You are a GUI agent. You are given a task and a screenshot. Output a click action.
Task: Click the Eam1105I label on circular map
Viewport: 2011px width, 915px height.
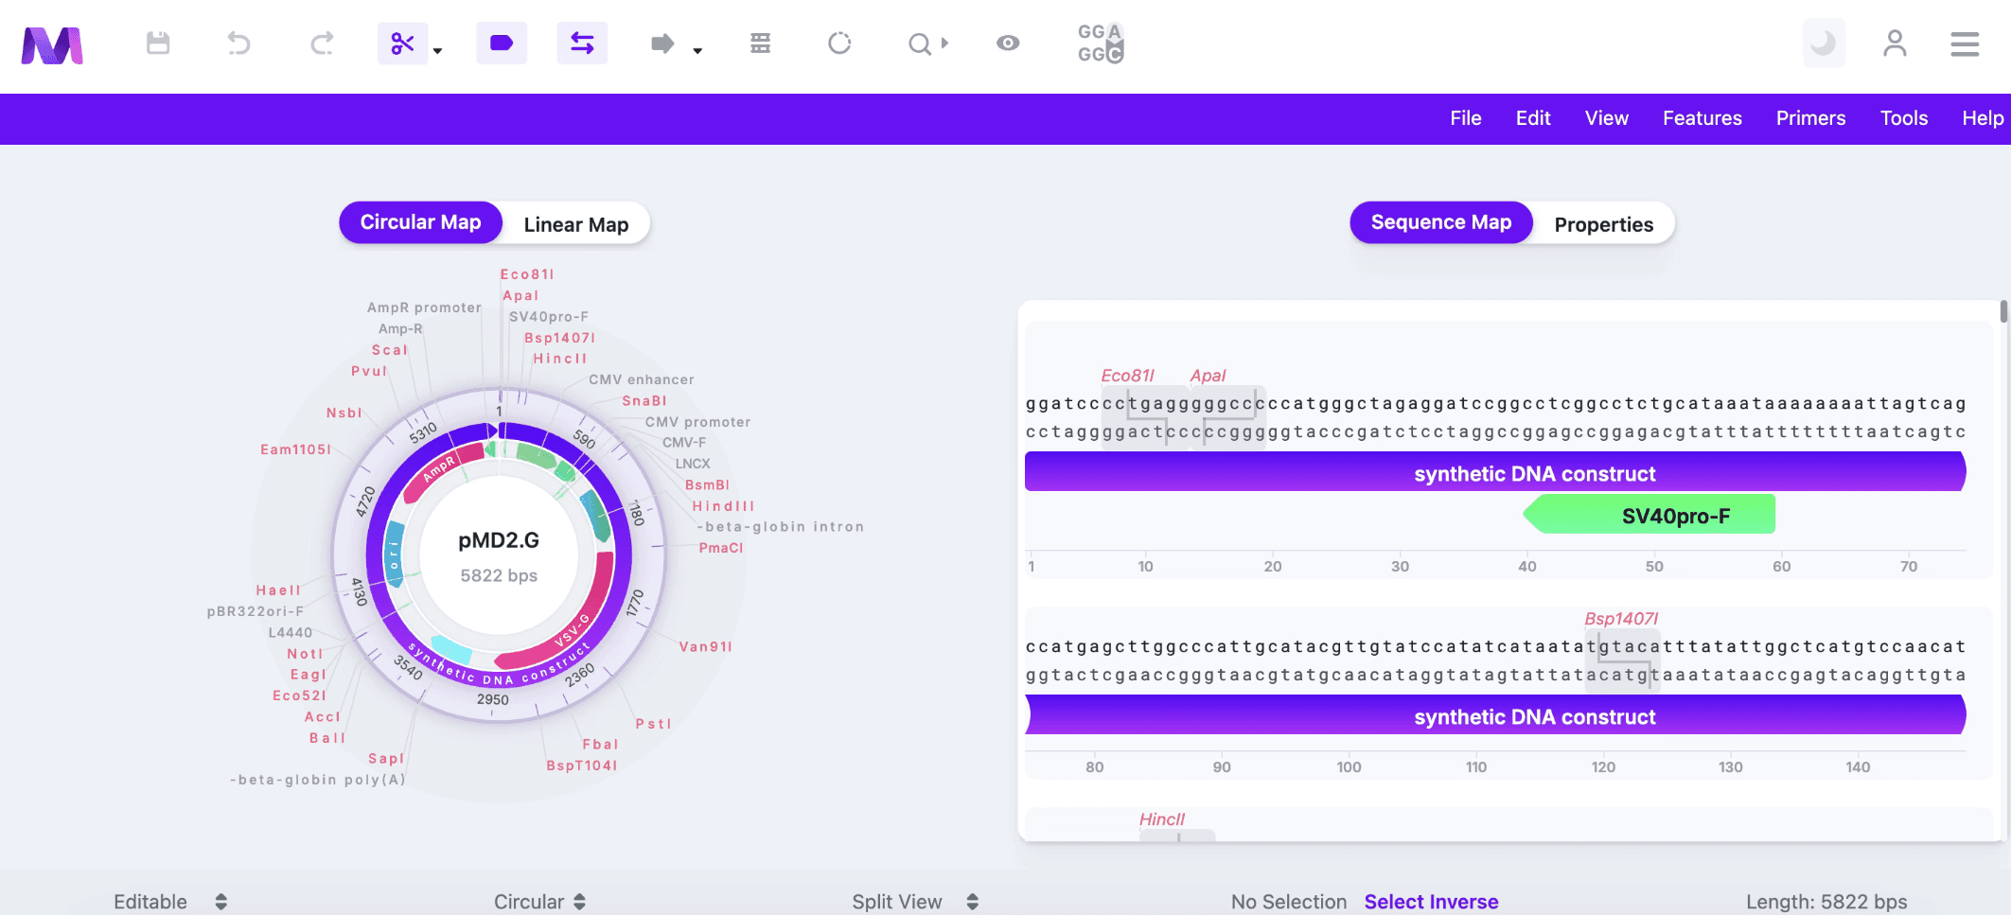coord(296,449)
